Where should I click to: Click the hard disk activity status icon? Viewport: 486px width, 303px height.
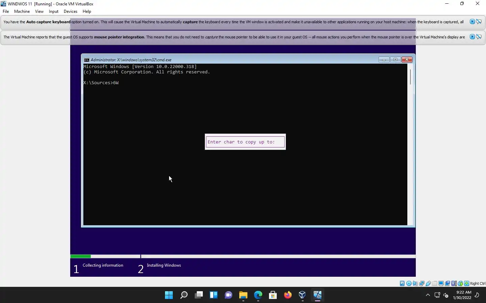coord(402,283)
